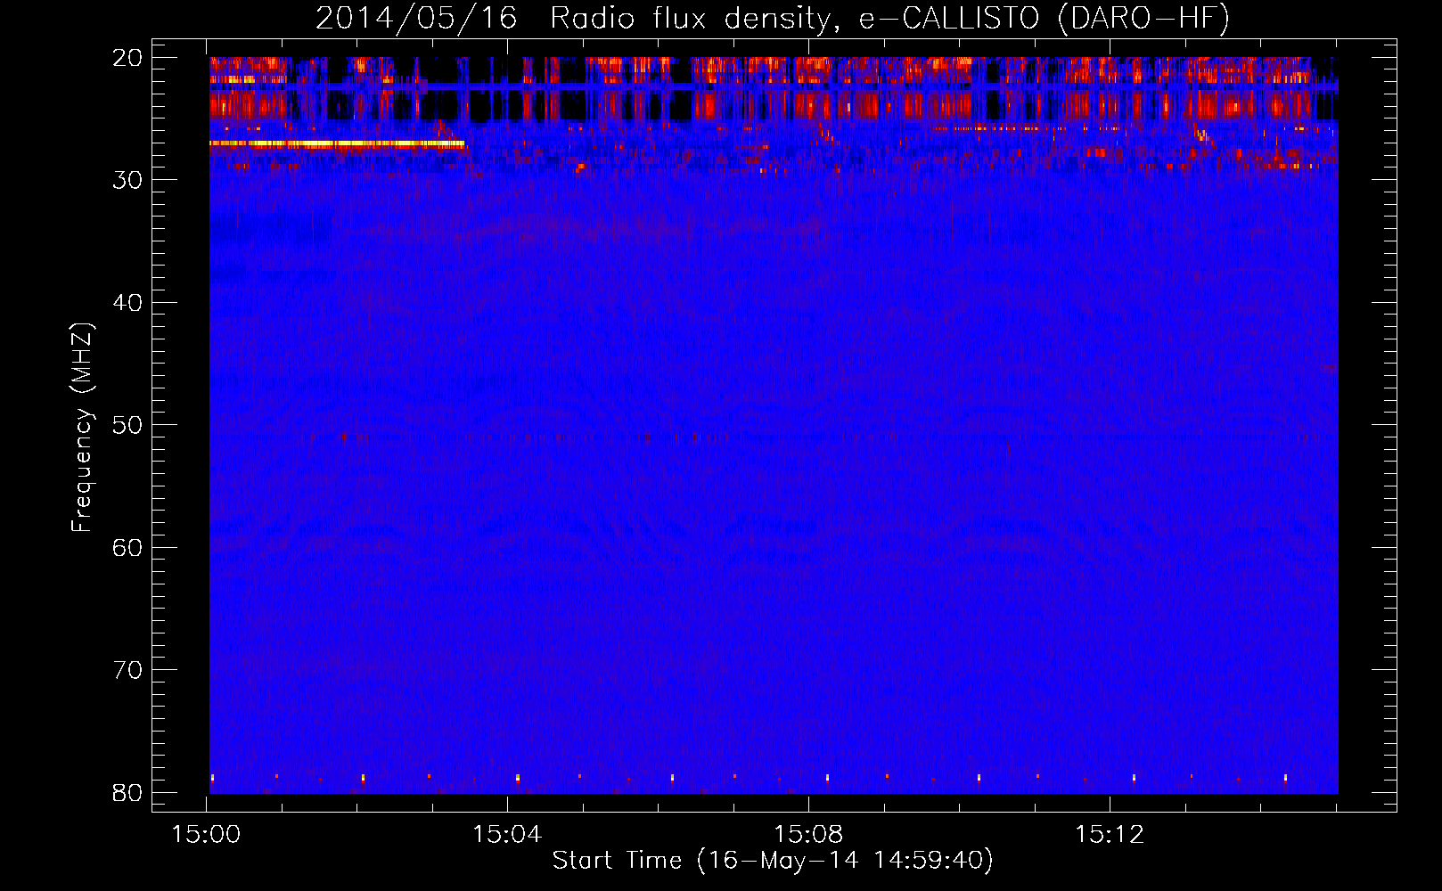
Task: Click the 15:00 time tick label
Action: 207,835
